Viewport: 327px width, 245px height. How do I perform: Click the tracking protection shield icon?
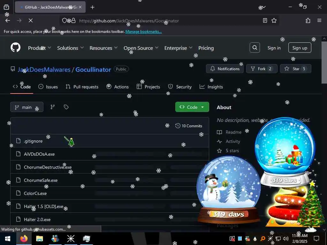click(65, 20)
